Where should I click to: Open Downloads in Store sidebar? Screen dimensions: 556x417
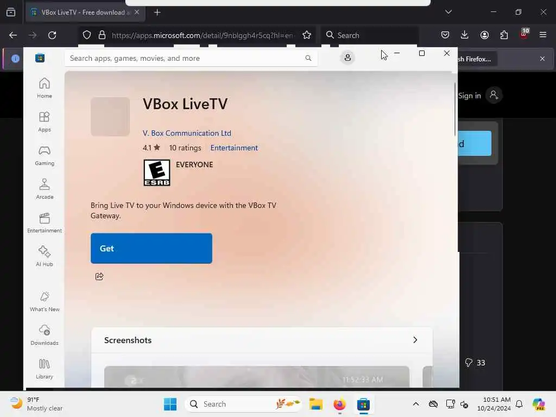pyautogui.click(x=45, y=335)
